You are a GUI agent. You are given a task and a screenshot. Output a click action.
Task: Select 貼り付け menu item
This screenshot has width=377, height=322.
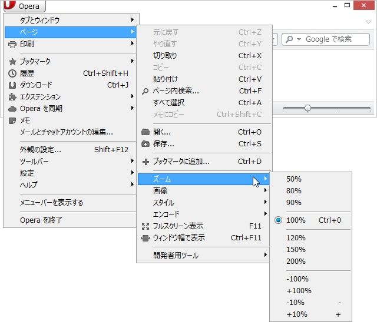204,79
